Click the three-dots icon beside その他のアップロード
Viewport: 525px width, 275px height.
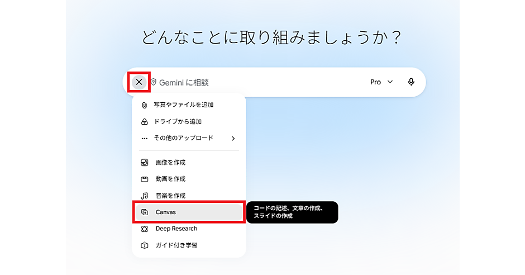[144, 138]
